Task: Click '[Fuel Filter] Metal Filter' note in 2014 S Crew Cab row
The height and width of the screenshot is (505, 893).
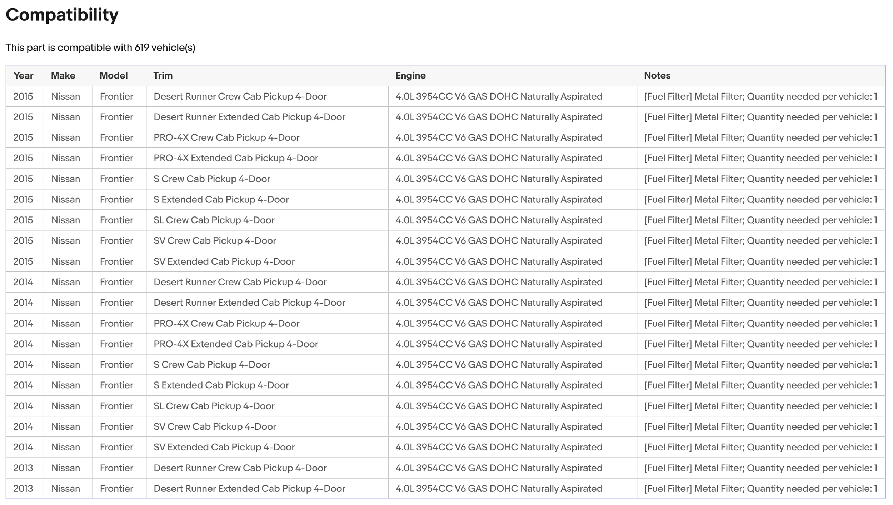Action: 761,365
